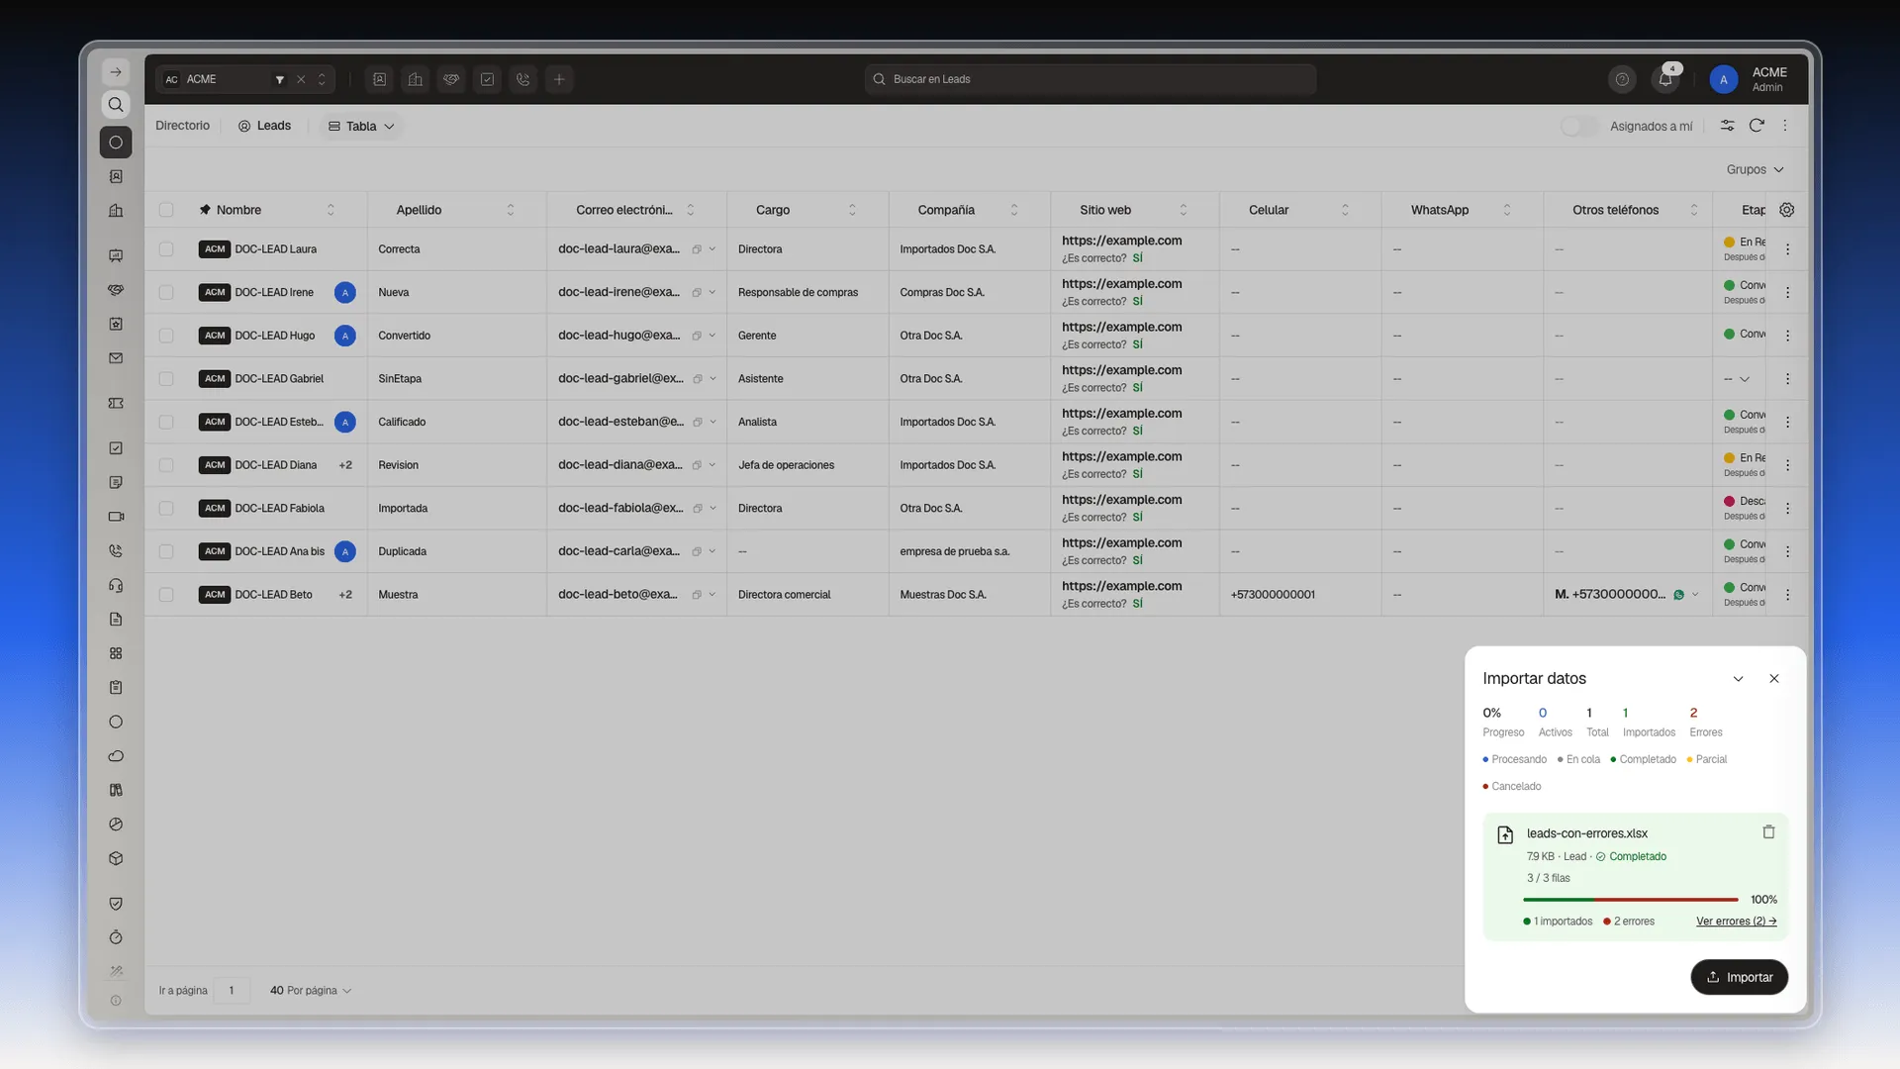Open the phone calls icon in top bar

pos(523,79)
